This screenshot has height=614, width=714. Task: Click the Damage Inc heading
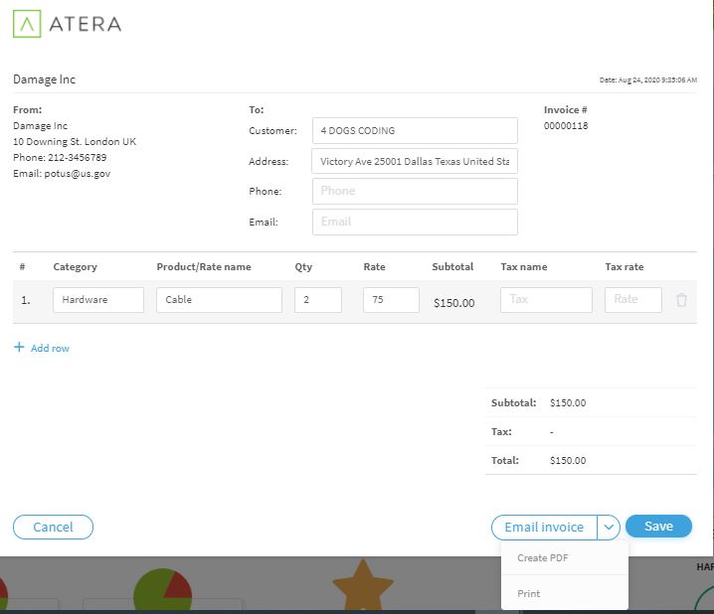click(44, 79)
